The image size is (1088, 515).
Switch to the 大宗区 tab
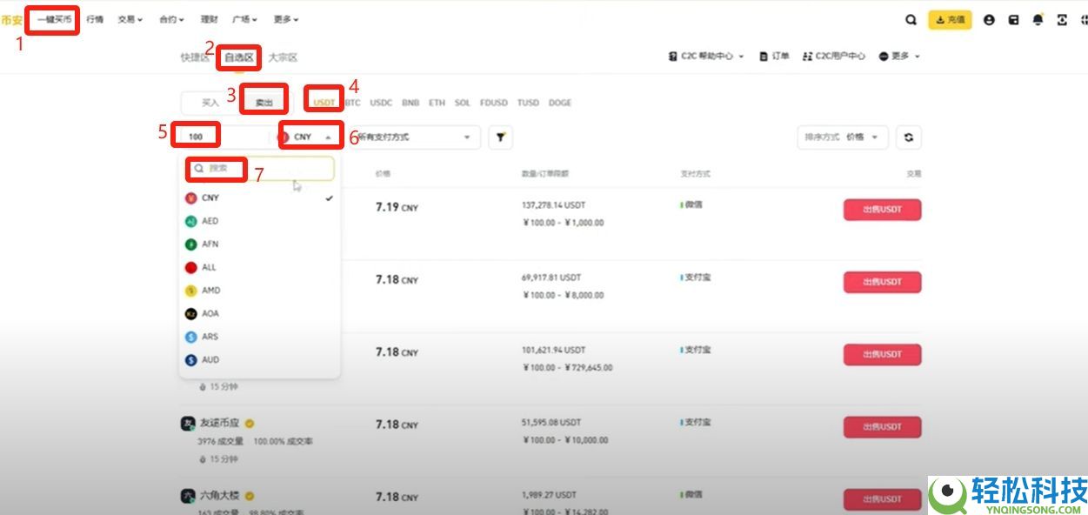[x=284, y=57]
